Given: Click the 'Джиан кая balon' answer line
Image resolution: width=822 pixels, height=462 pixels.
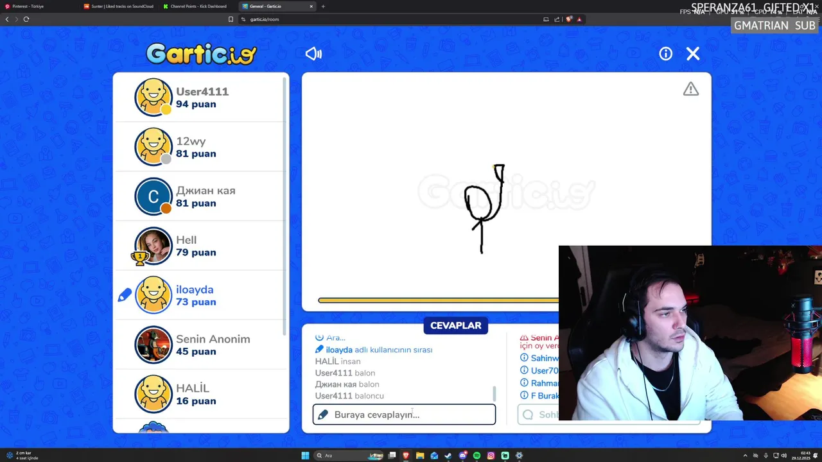Looking at the screenshot, I should tap(347, 384).
